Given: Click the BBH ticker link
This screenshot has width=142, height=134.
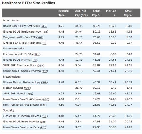Looking at the screenshot, I should click(x=28, y=88).
